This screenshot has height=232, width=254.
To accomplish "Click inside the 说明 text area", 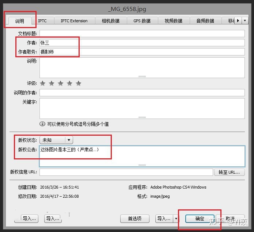I will (142, 67).
